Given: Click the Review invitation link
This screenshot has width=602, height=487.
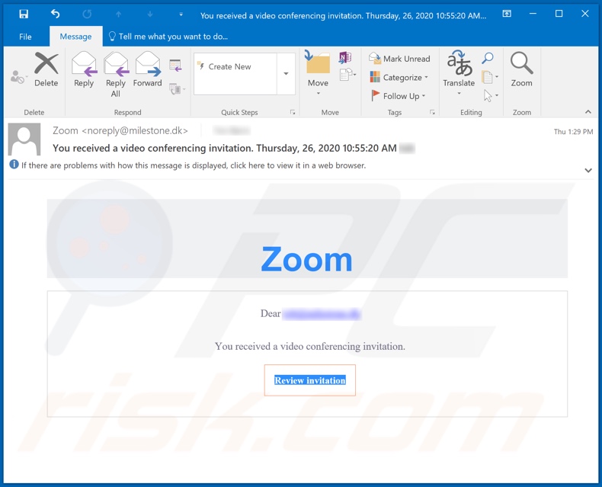Looking at the screenshot, I should (x=310, y=380).
